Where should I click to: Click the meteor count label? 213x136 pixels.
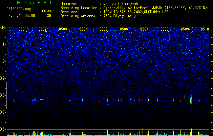(48, 11)
